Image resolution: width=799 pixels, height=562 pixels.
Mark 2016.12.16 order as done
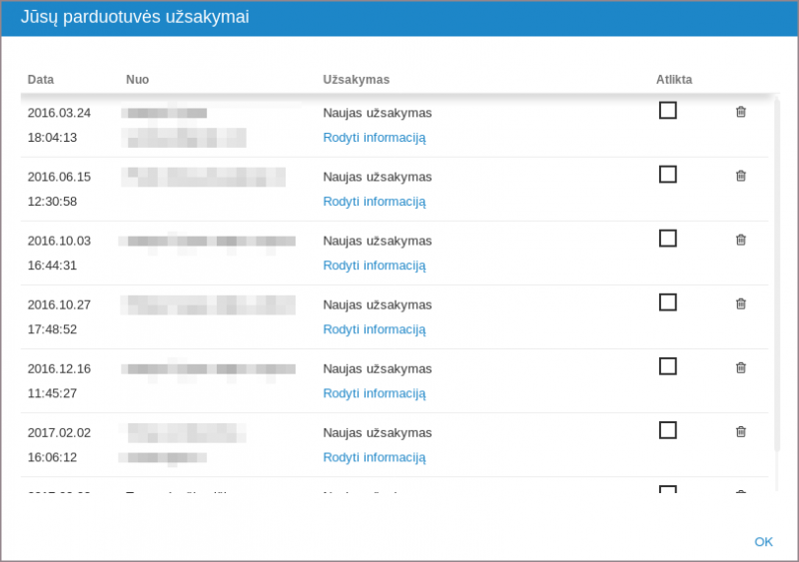[x=668, y=366]
